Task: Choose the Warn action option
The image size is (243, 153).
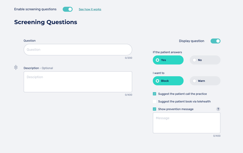Action: 205,81
